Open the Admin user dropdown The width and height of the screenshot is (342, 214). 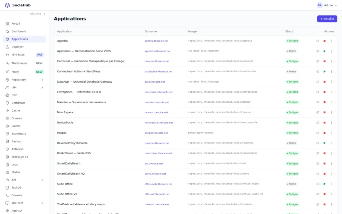(327, 5)
